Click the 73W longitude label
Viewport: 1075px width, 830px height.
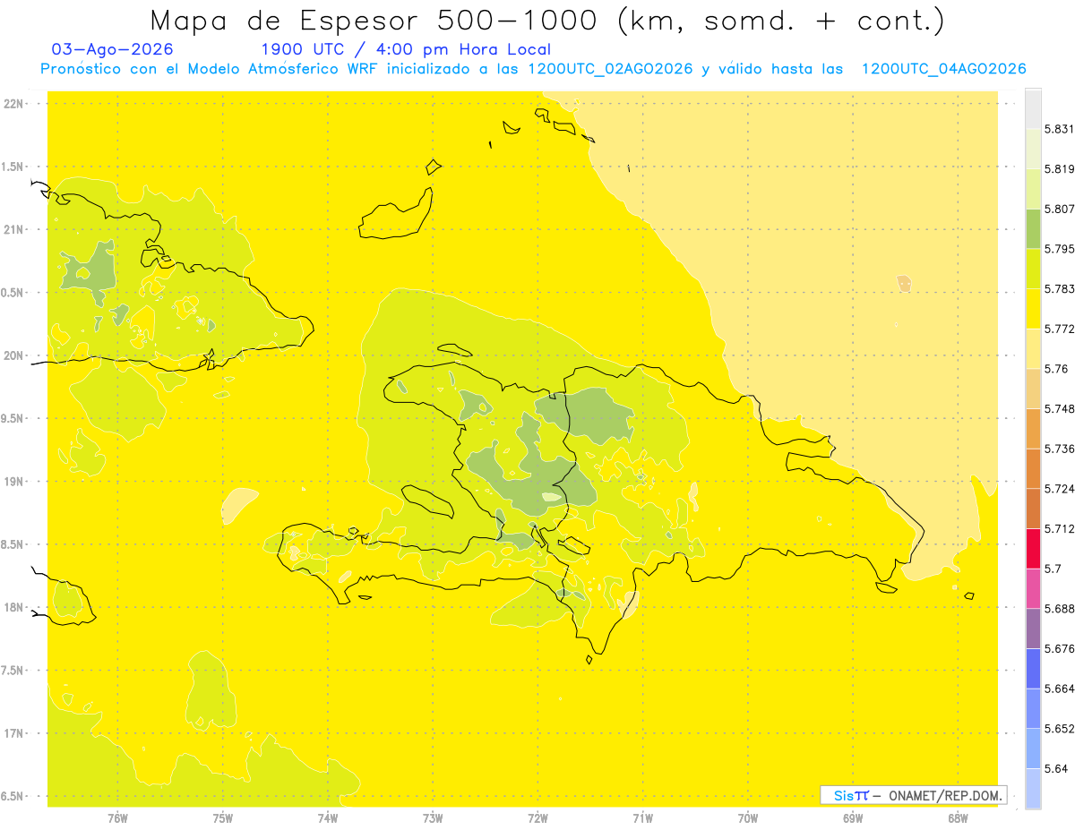(433, 818)
